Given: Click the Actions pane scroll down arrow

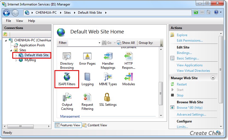Looking at the screenshot, I should point(221,127).
